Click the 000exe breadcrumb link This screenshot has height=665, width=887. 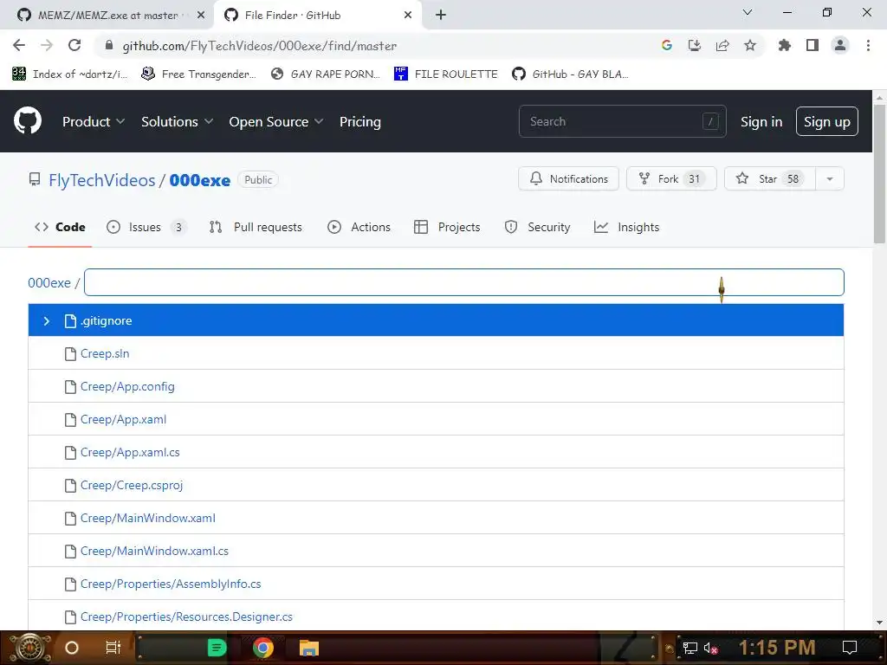[49, 282]
